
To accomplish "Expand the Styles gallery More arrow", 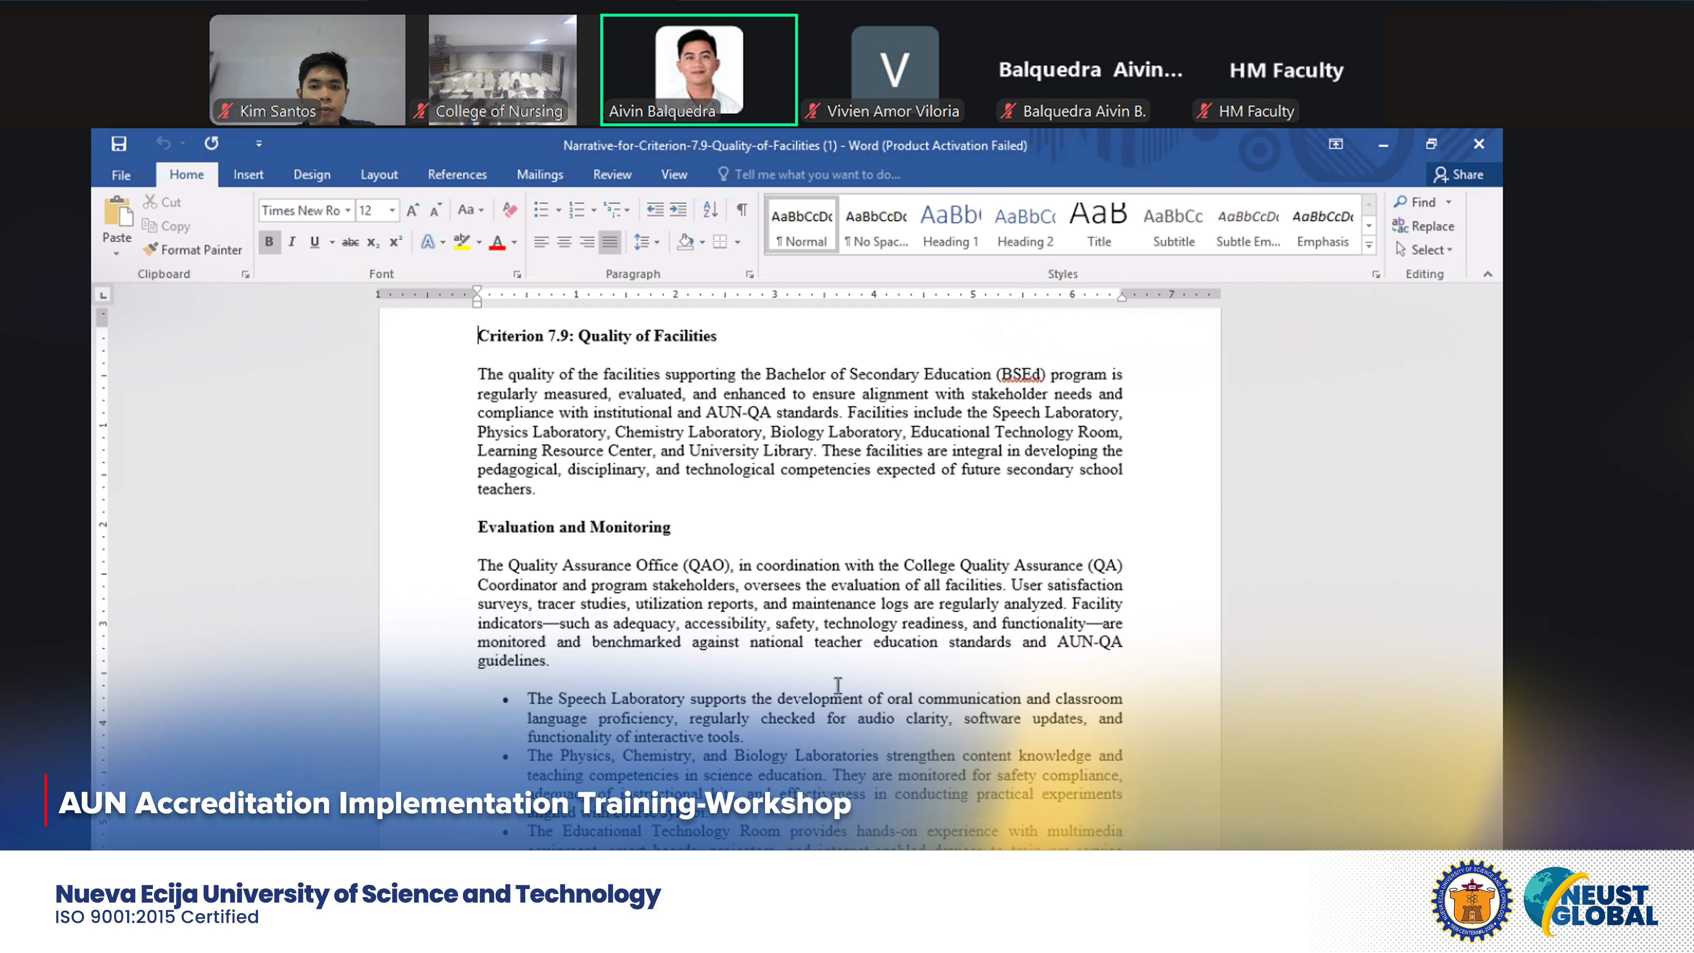I will click(x=1369, y=245).
